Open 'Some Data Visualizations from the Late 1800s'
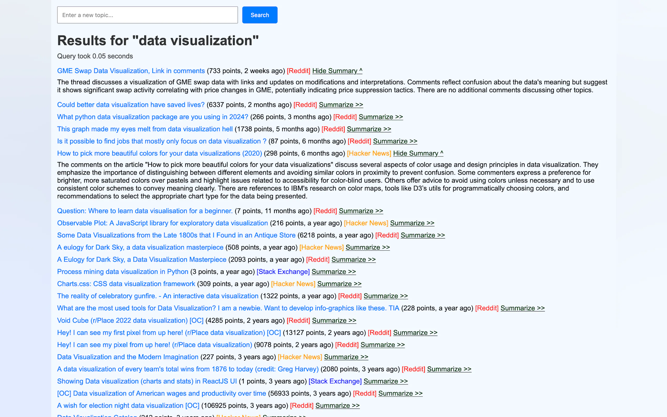This screenshot has width=667, height=417. tap(176, 235)
